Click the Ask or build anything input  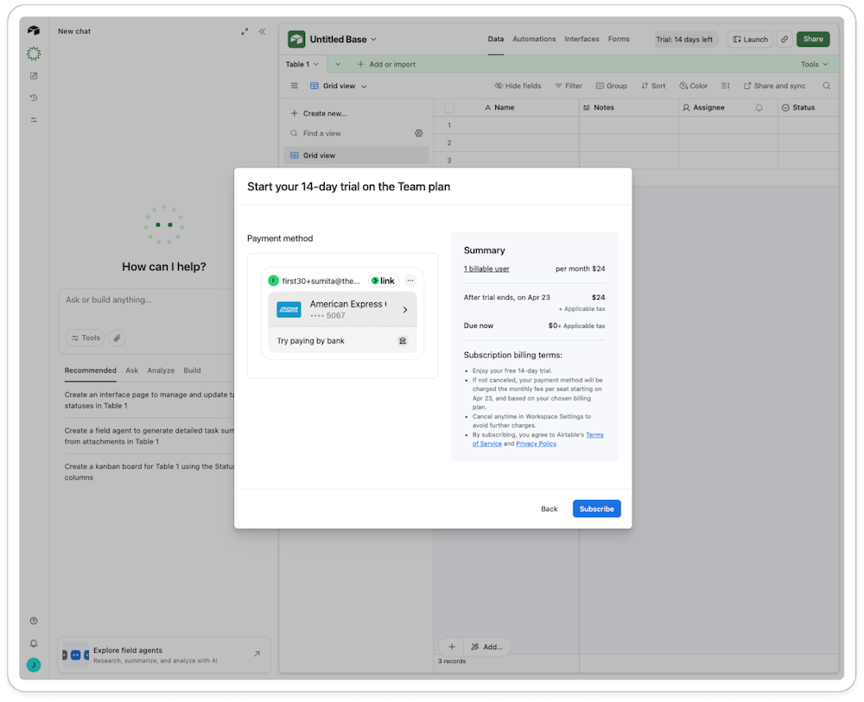pos(148,300)
